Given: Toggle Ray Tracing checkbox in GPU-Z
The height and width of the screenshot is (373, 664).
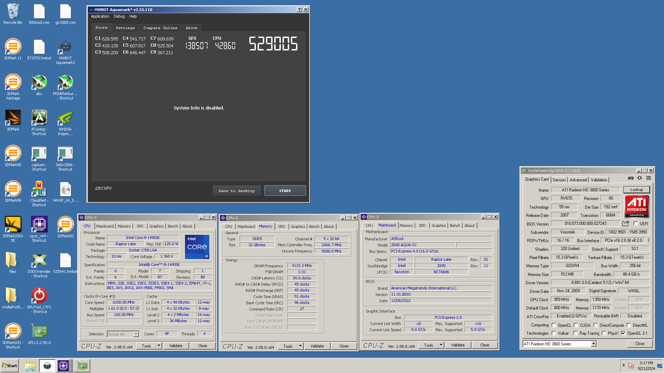Looking at the screenshot, I should click(x=575, y=333).
